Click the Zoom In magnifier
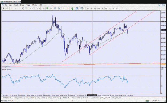The width and height of the screenshot is (167, 103). tap(55, 8)
